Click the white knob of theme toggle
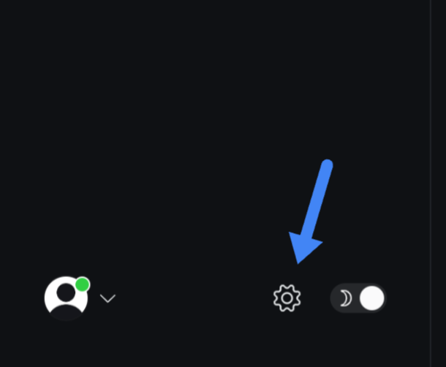 click(371, 298)
